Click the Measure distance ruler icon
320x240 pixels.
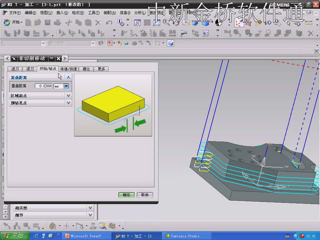[308, 22]
